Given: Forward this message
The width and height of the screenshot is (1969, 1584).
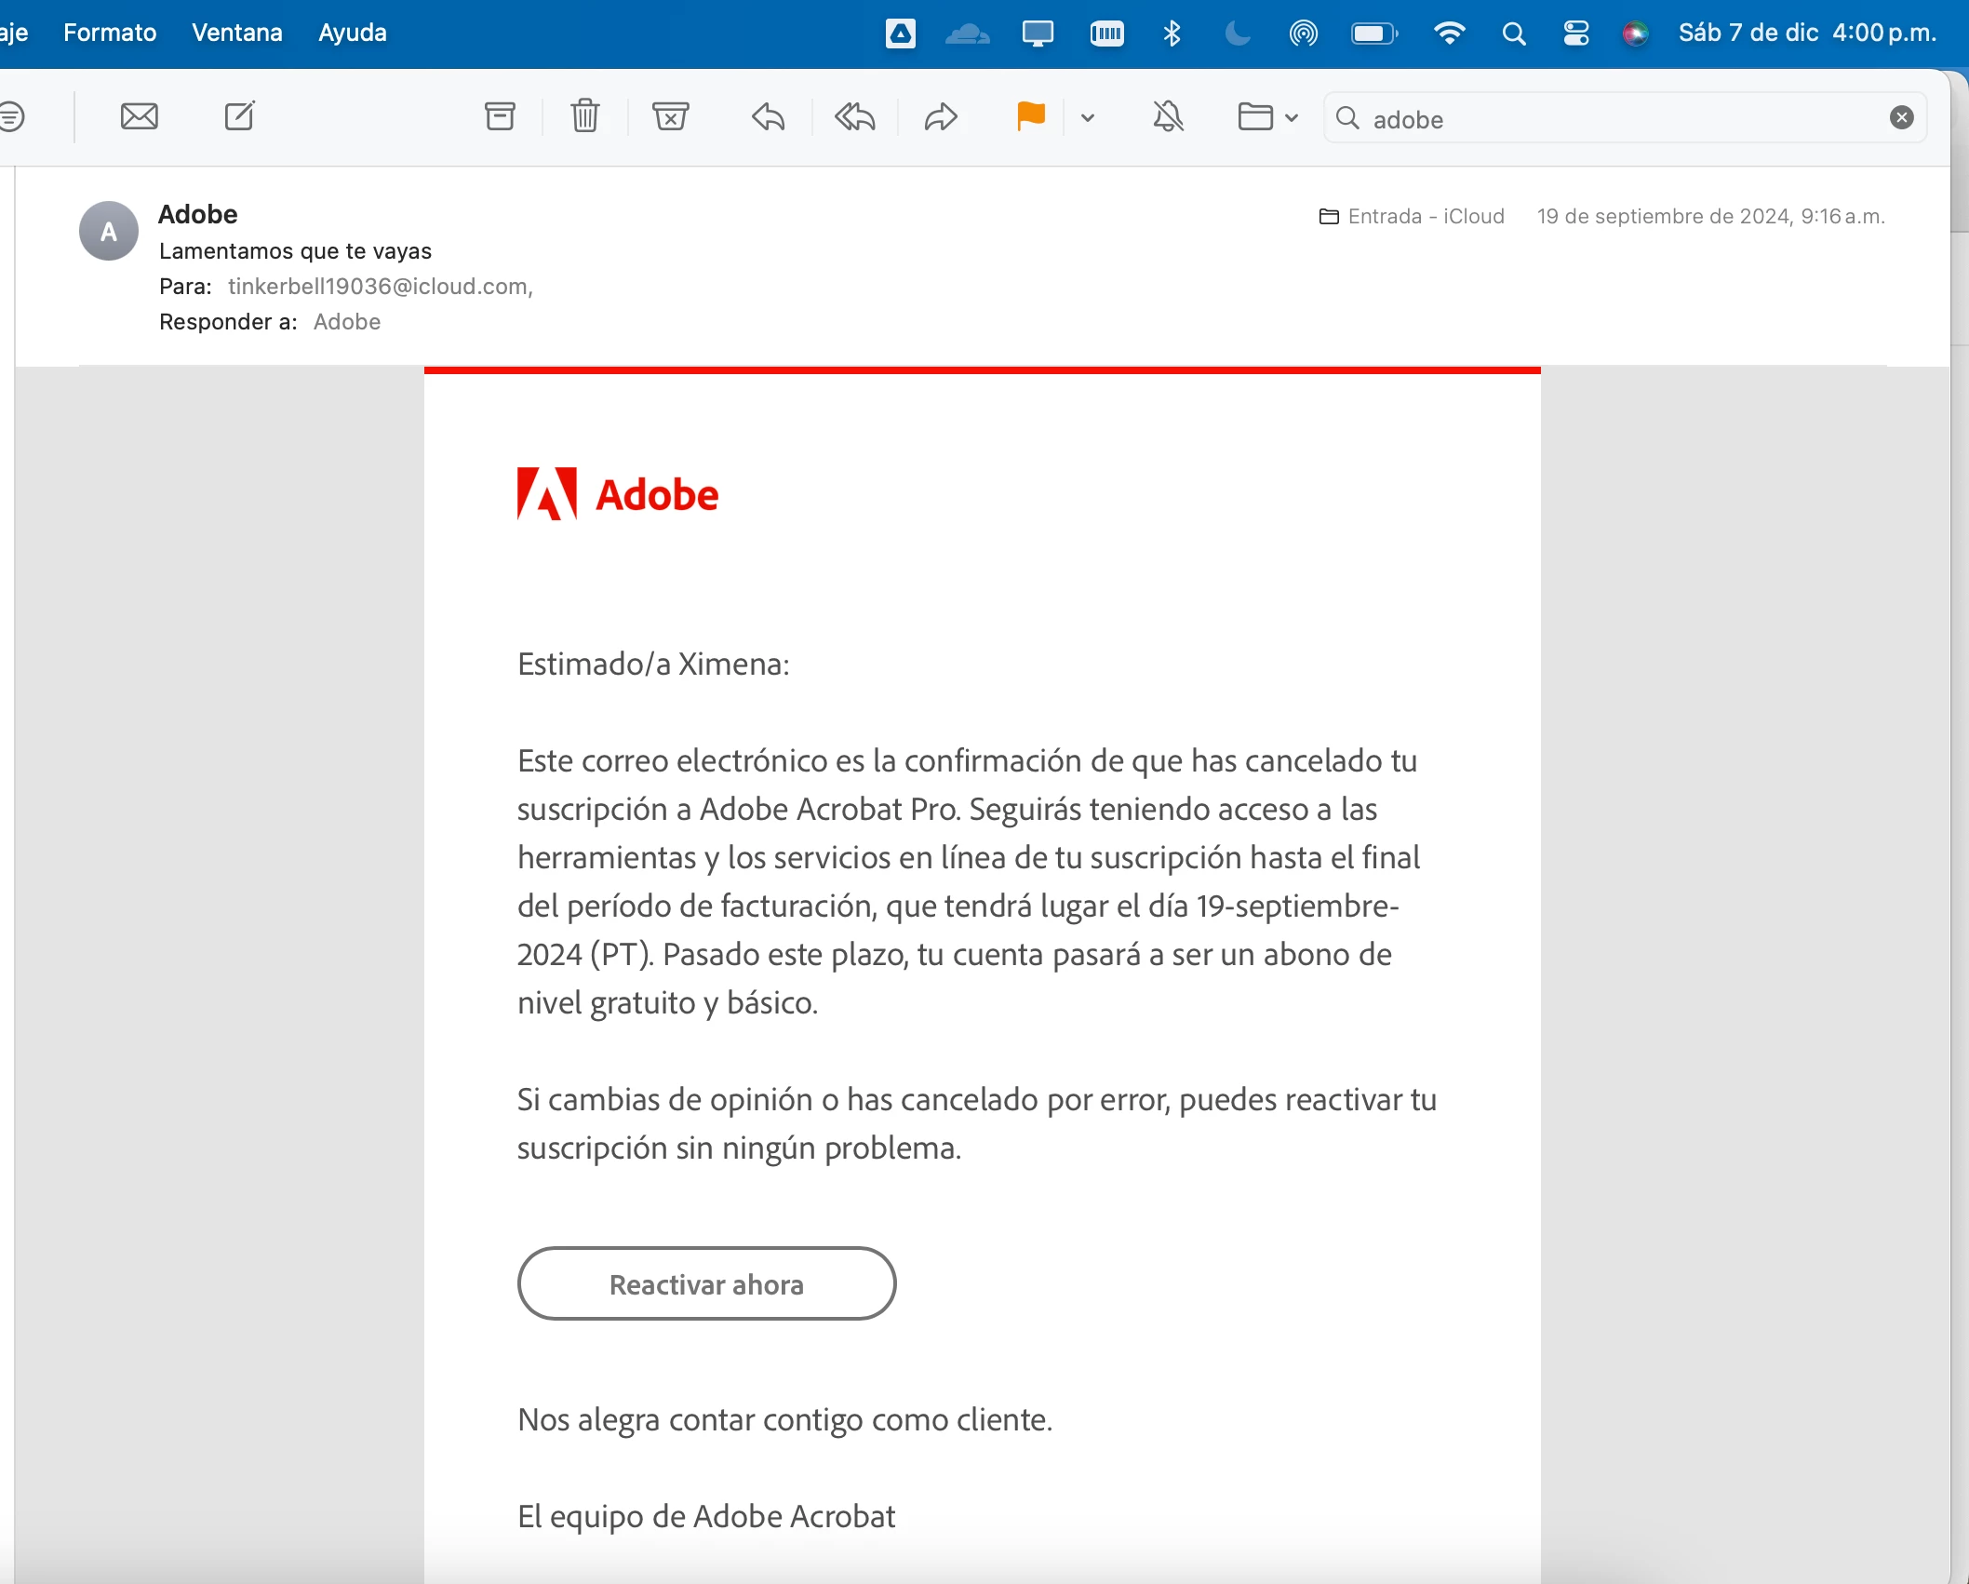Looking at the screenshot, I should (941, 116).
